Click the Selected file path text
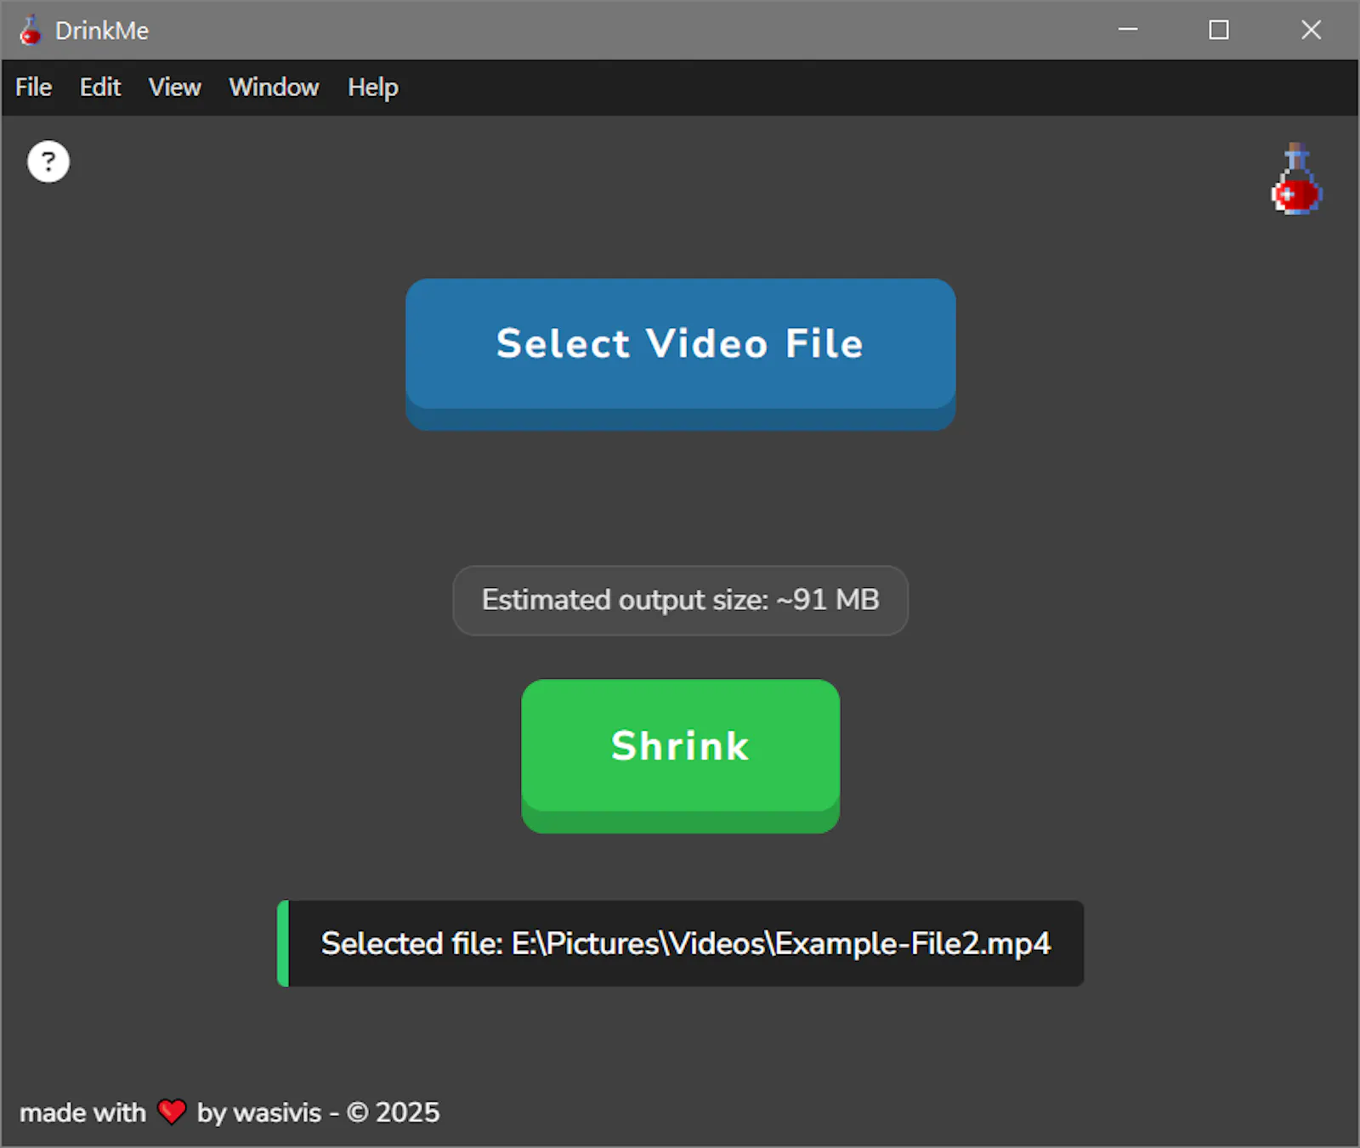 [x=686, y=943]
